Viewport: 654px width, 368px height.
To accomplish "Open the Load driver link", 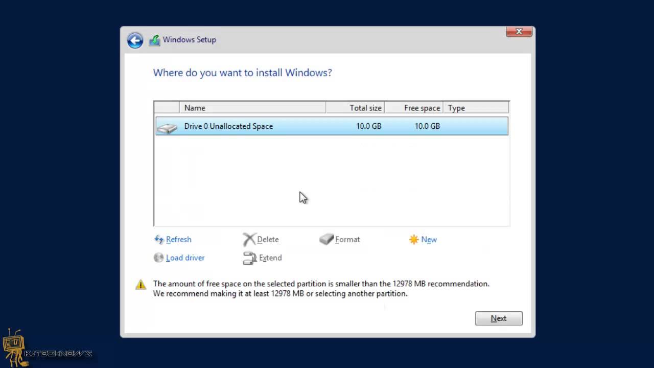I will (x=185, y=258).
